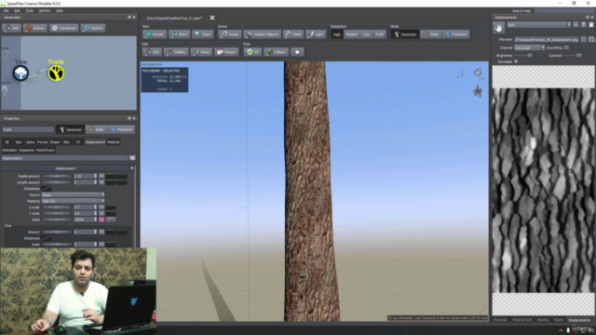This screenshot has width=596, height=335.
Task: Switch to the Forces properties tab
Action: (x=42, y=142)
